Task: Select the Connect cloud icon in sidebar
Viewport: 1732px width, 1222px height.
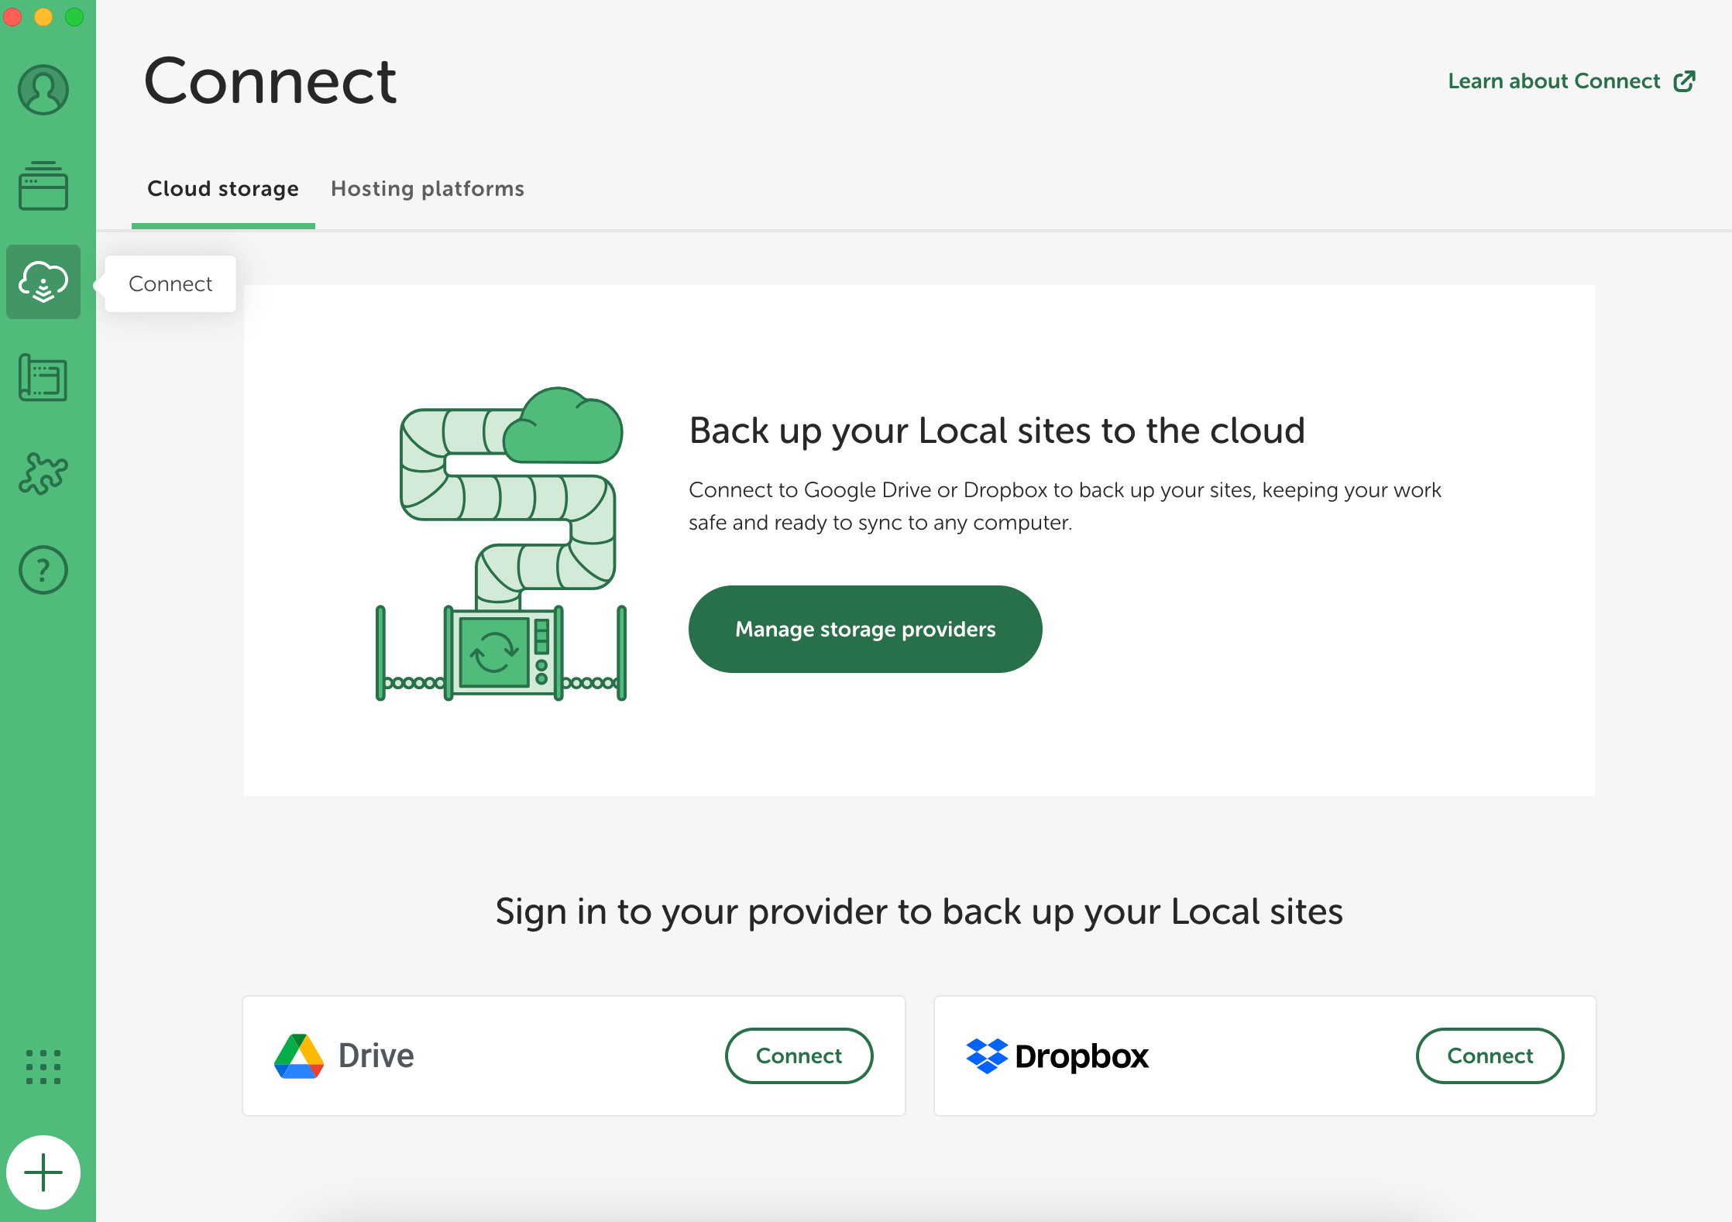Action: 43,282
